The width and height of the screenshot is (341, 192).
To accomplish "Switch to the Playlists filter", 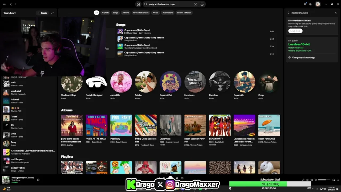I will tap(105, 13).
